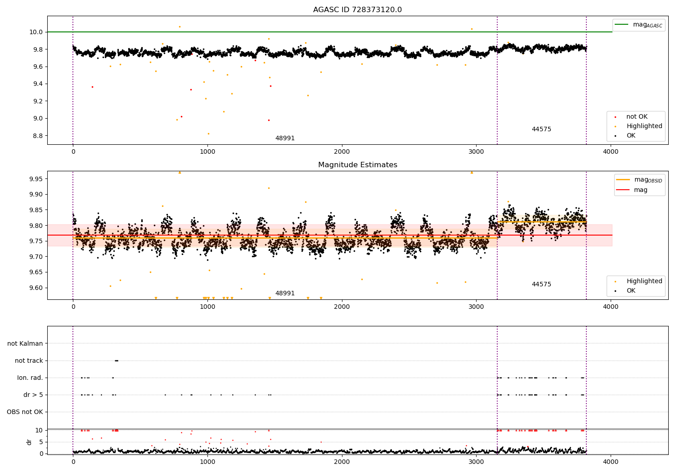Viewport: 675px width, 472px height.
Task: Click the "10.0" y-axis tick label
Action: tap(36, 32)
